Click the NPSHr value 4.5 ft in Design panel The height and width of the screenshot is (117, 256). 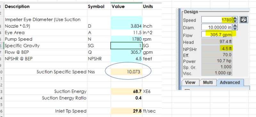pos(217,49)
